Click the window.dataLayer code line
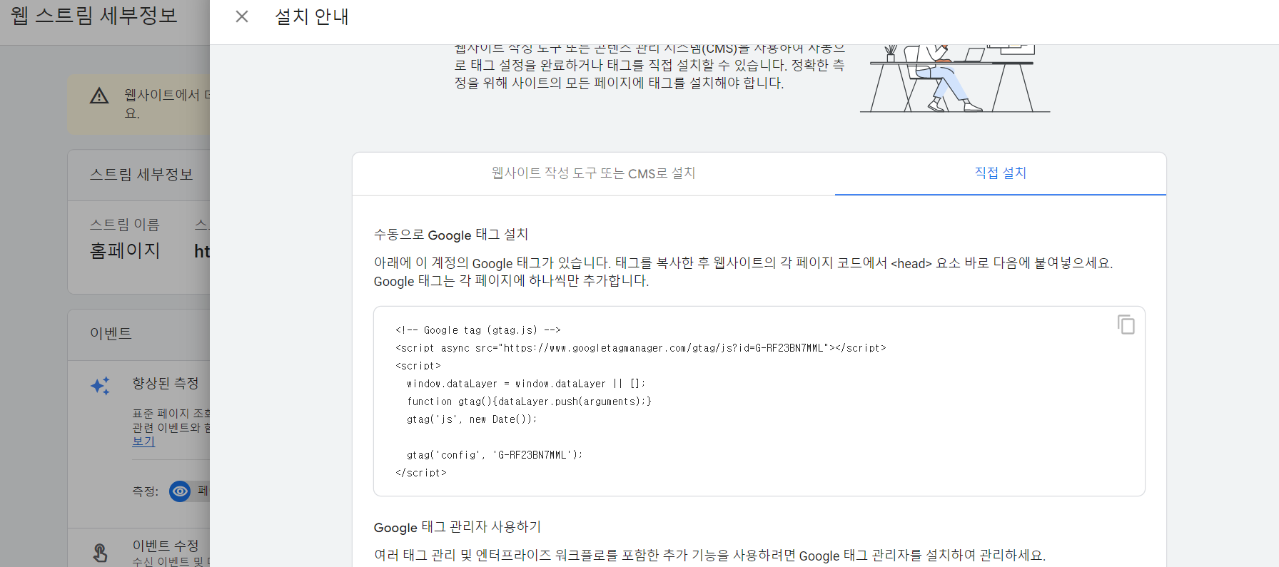Viewport: 1279px width, 567px height. pyautogui.click(x=526, y=384)
